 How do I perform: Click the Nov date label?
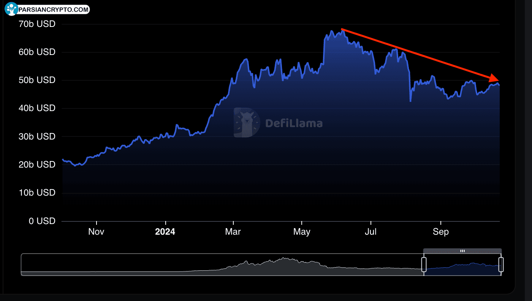pyautogui.click(x=96, y=232)
